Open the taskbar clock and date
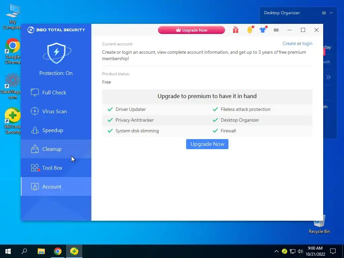This screenshot has height=258, width=344. [x=315, y=251]
